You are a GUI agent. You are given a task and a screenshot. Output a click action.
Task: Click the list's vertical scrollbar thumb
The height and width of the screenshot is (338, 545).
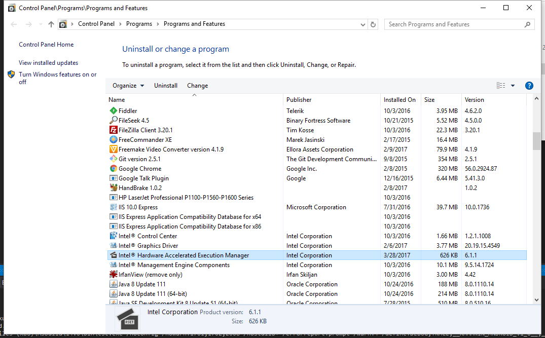click(536, 141)
